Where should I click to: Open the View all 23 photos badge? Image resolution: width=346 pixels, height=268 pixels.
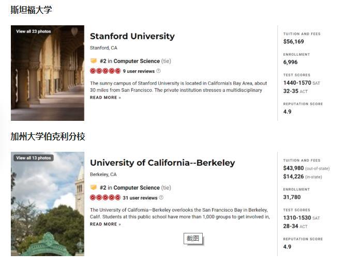34,31
